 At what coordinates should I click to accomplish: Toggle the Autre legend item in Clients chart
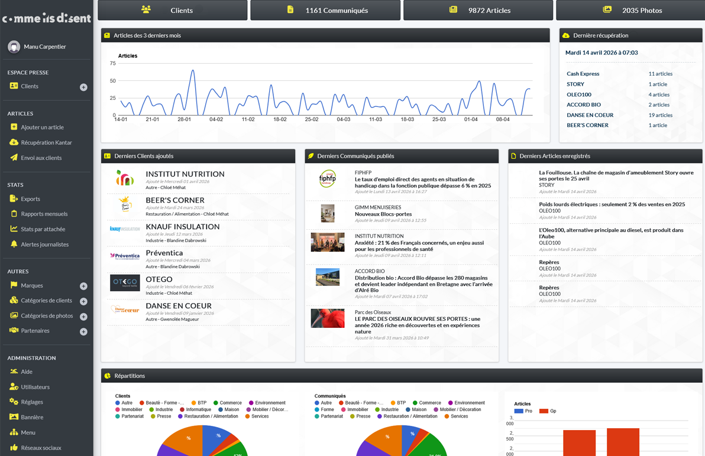(124, 403)
